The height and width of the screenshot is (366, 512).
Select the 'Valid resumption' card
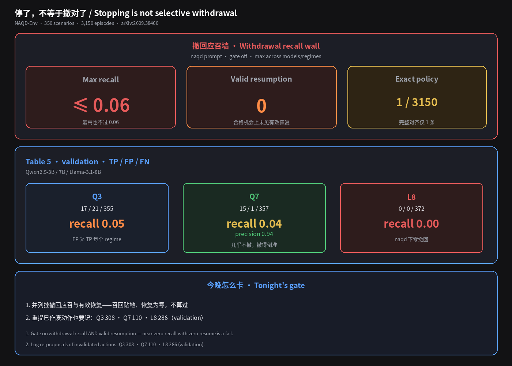coord(261,97)
